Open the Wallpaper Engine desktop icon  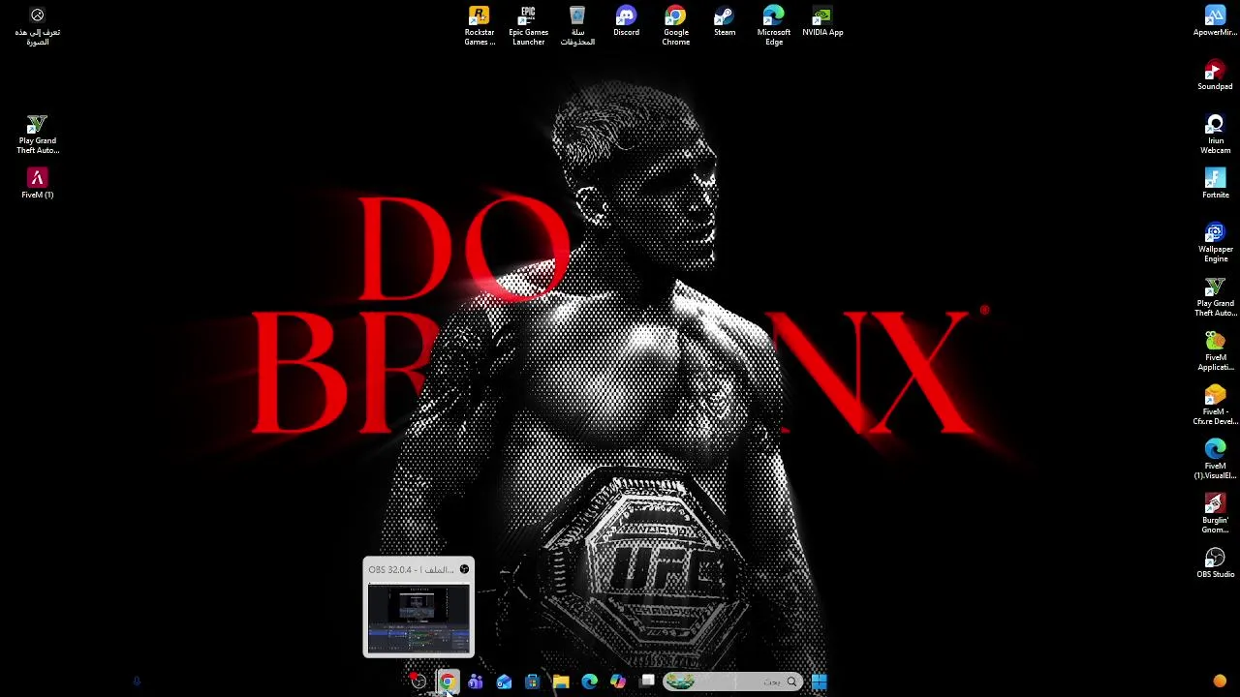click(1215, 243)
